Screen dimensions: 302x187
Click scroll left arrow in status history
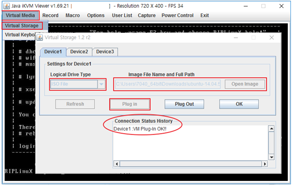pos(117,164)
